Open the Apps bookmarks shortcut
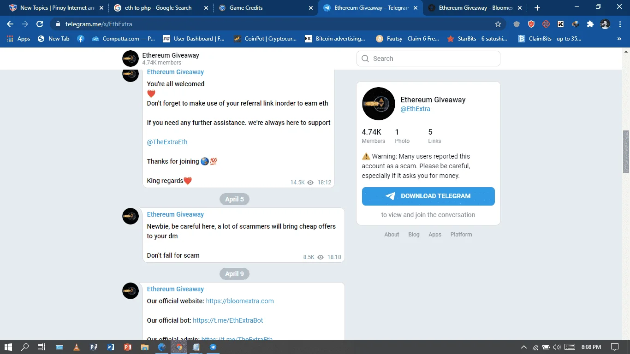Viewport: 630px width, 354px height. [18, 39]
